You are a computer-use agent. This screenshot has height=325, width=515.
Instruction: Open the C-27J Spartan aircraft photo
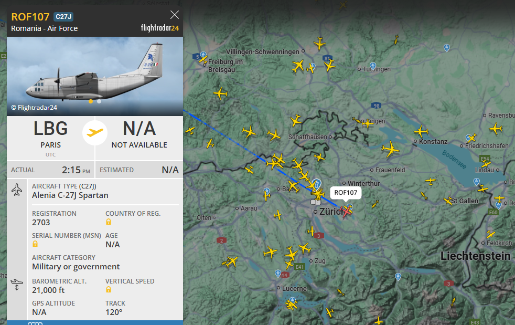(95, 76)
